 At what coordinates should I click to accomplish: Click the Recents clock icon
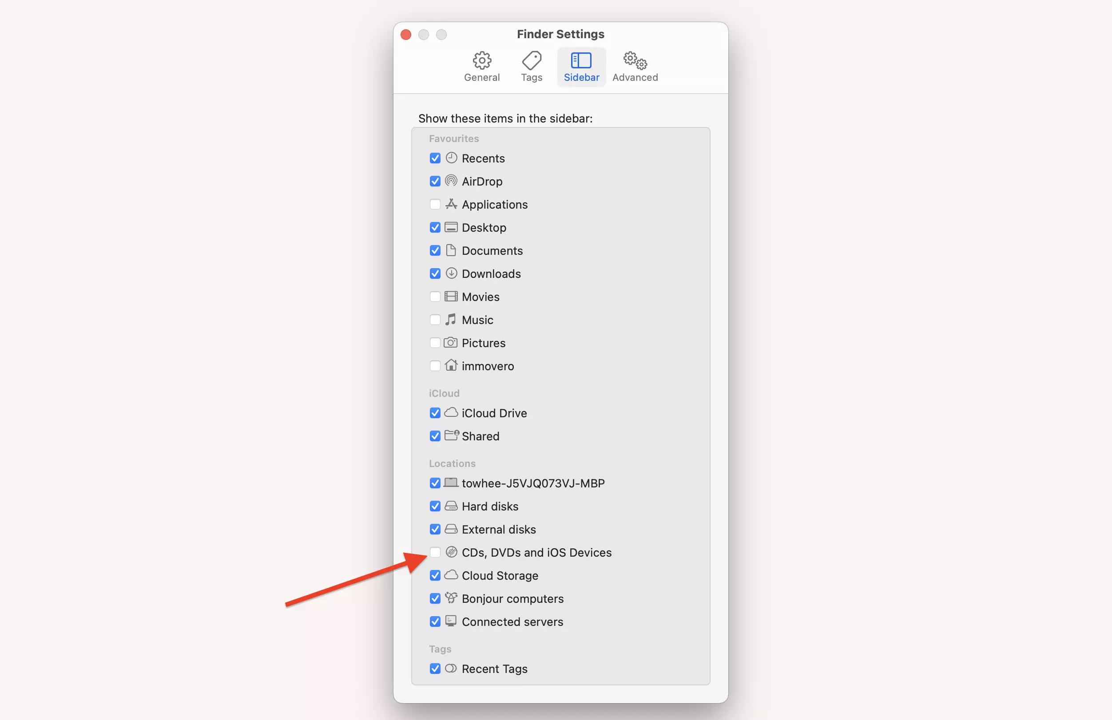[x=451, y=158]
